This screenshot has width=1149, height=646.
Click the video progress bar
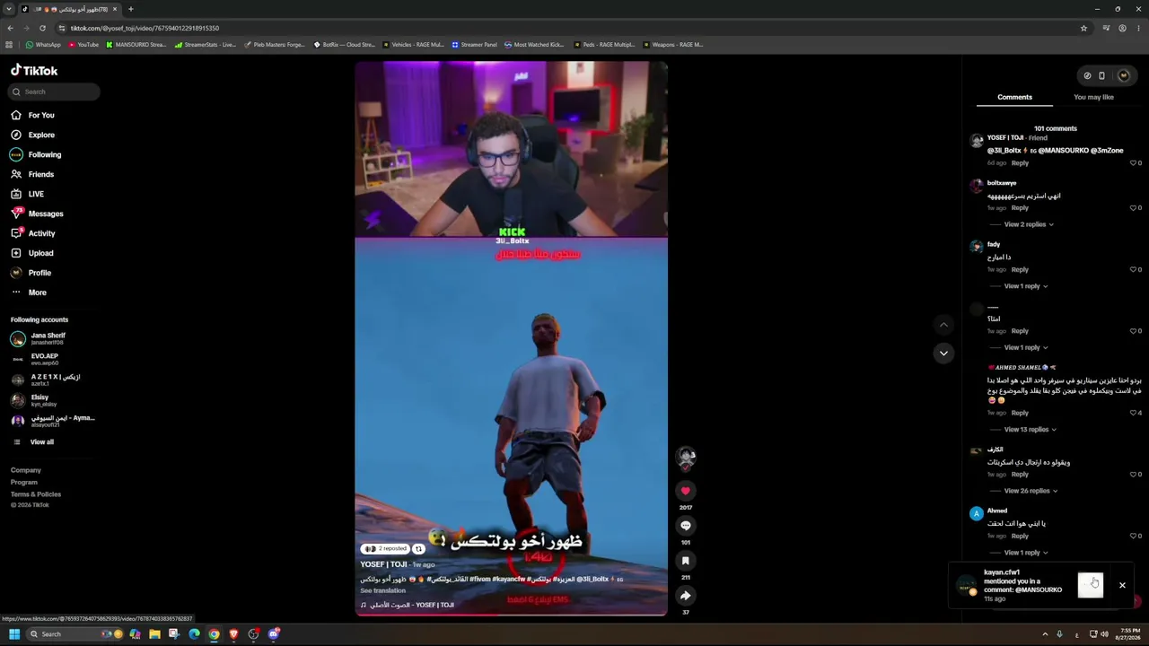click(511, 615)
